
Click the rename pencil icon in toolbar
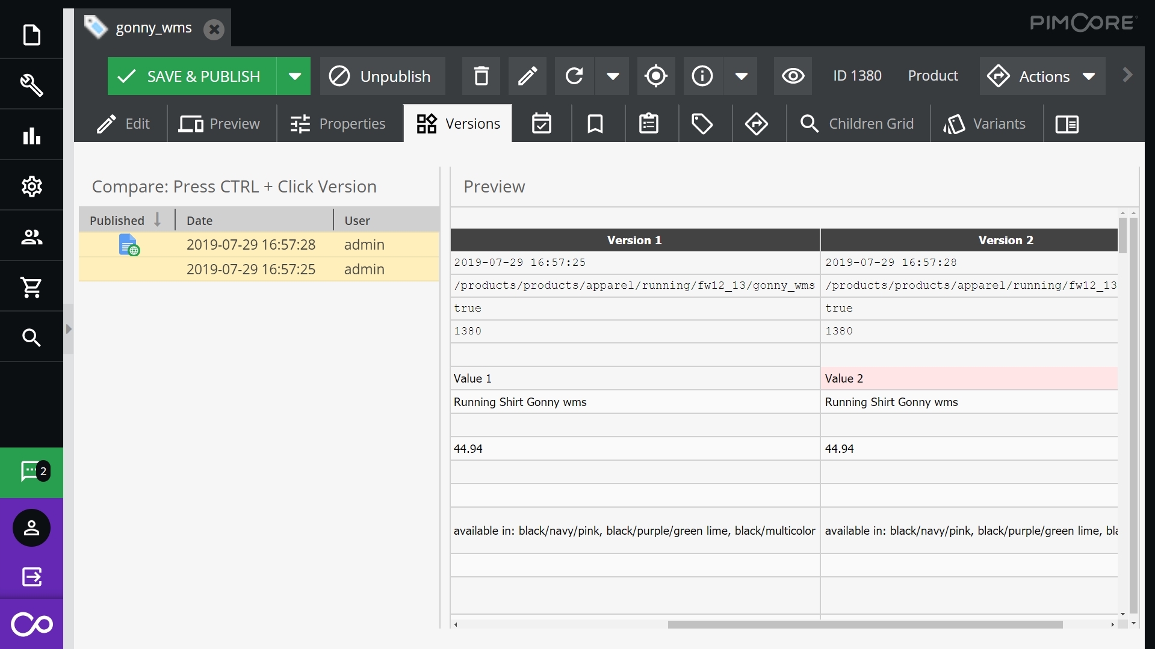(527, 76)
